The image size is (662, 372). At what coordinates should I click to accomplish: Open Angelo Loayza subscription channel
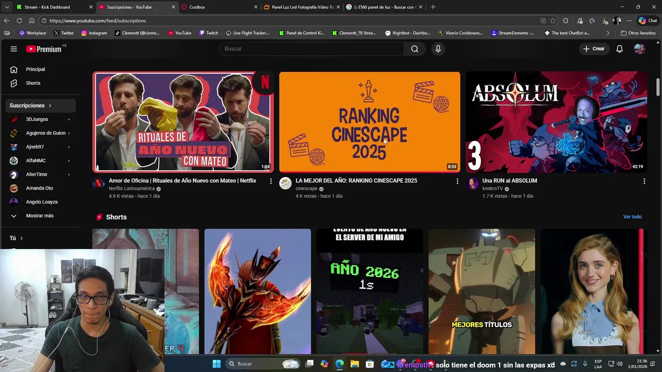pos(42,202)
